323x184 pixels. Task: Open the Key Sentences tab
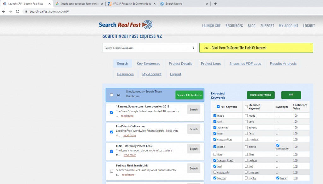(148, 64)
